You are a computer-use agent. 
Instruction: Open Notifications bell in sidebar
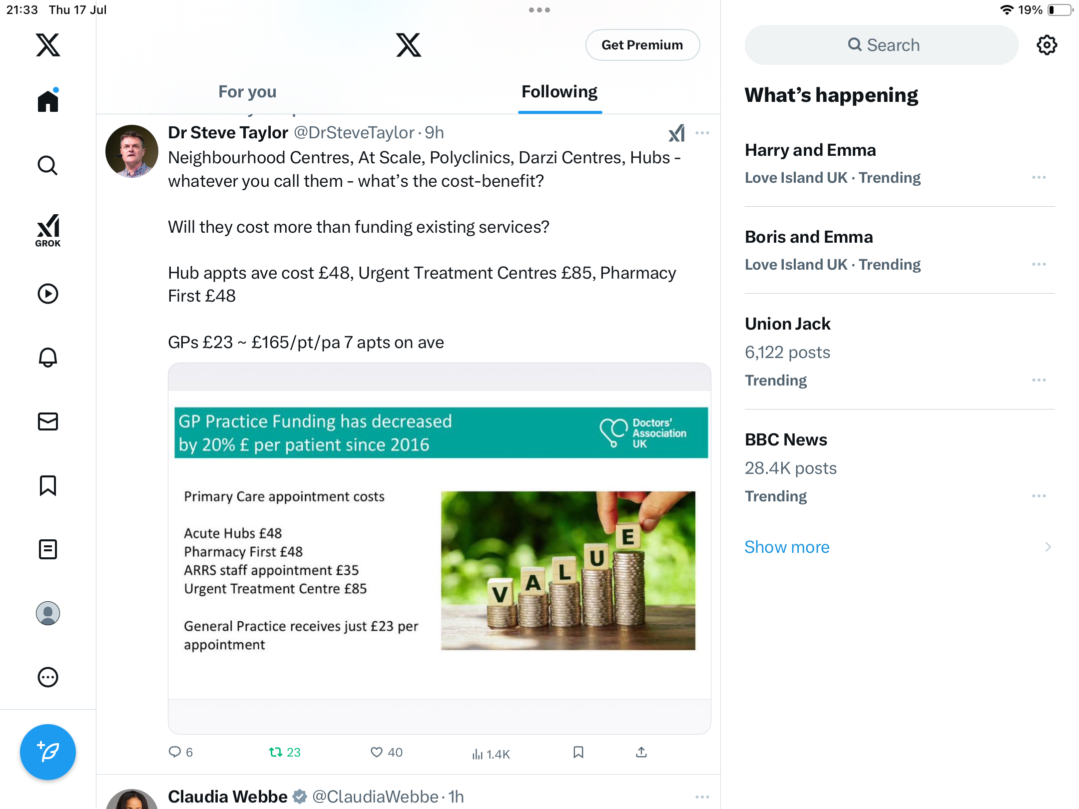pos(48,358)
